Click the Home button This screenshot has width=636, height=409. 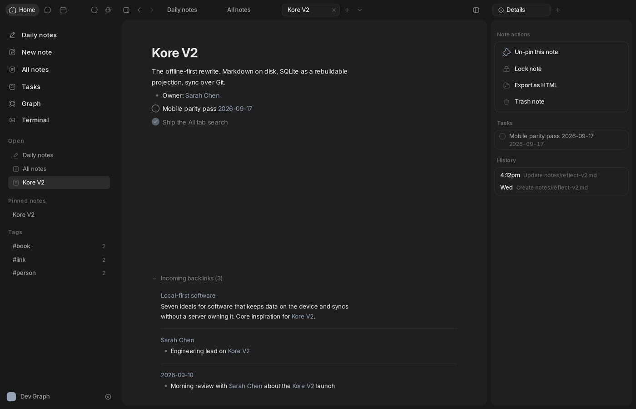[22, 10]
